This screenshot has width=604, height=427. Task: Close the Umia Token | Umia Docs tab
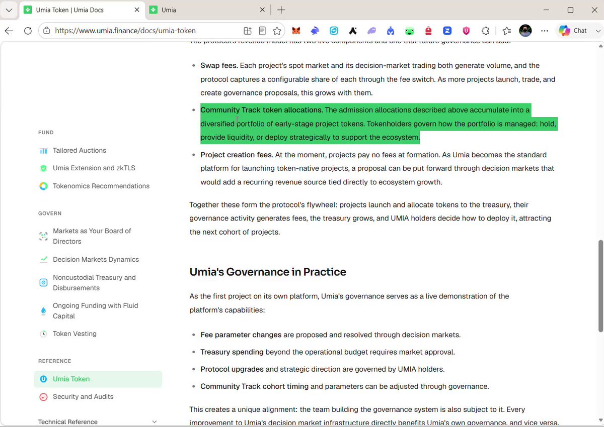pos(136,10)
